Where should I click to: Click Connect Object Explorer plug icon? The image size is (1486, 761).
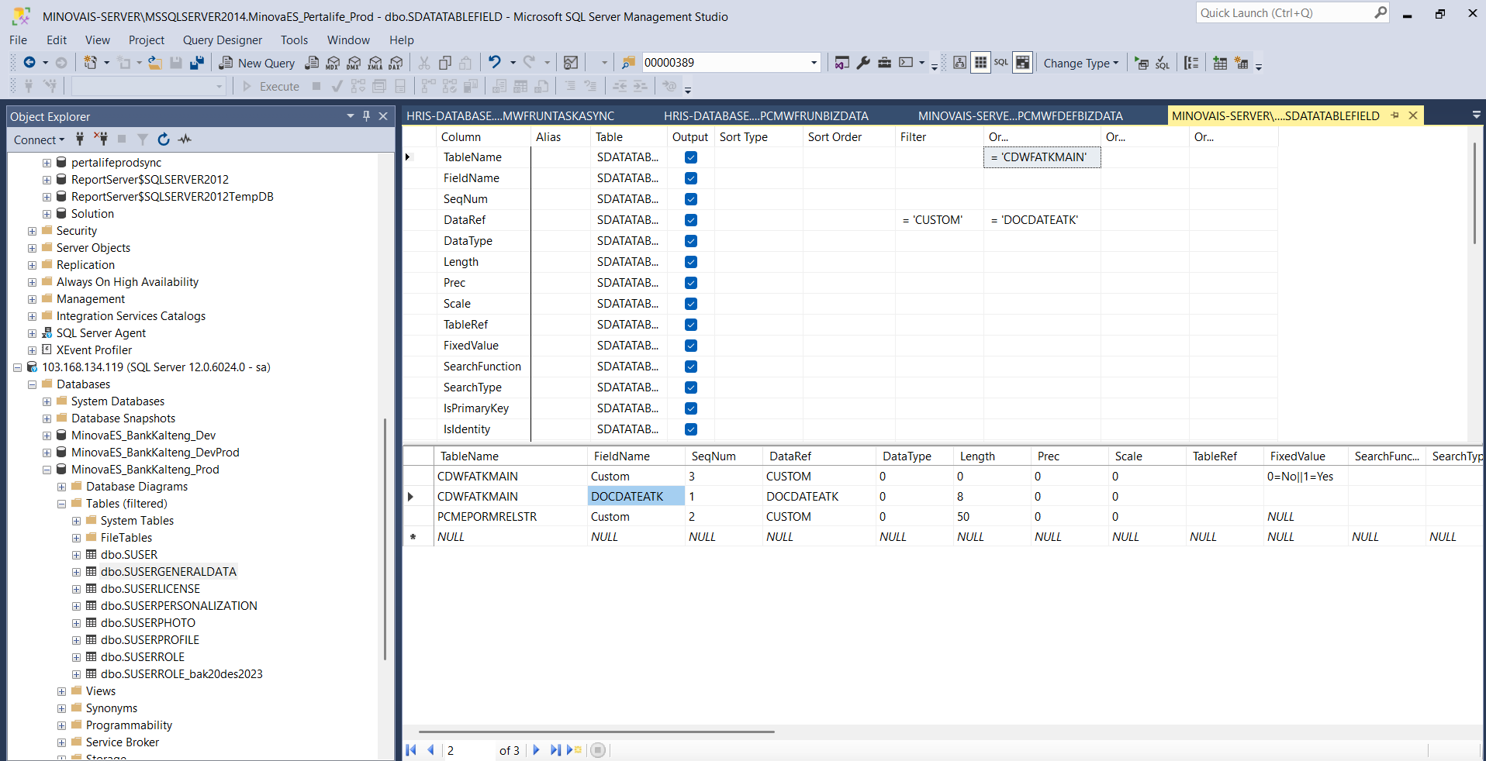(x=80, y=139)
